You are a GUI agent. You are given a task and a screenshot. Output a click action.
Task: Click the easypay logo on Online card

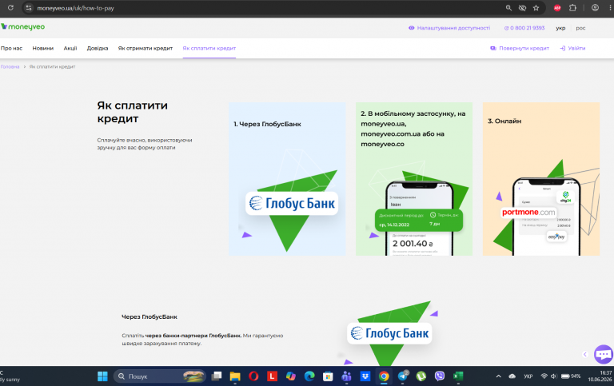tap(556, 237)
